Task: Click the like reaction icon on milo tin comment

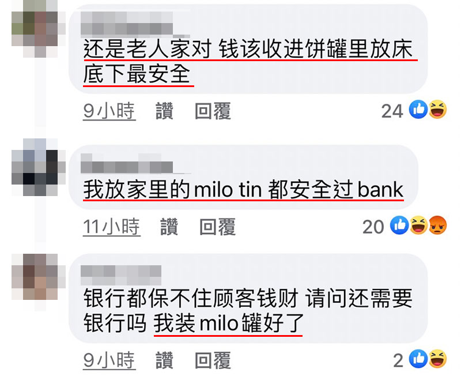Action: coord(399,225)
